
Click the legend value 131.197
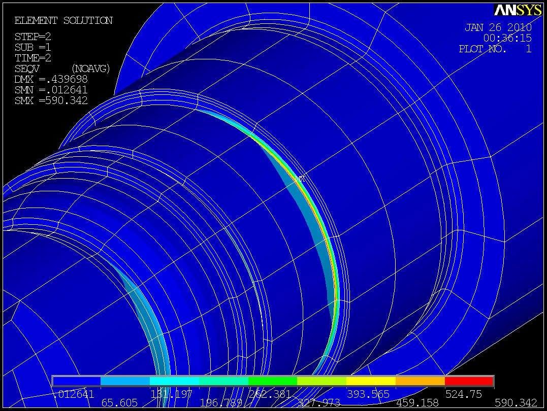[171, 394]
